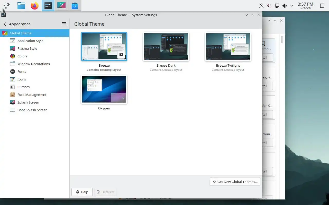The image size is (329, 205).
Task: Click Get New Global Themes button
Action: tap(235, 182)
